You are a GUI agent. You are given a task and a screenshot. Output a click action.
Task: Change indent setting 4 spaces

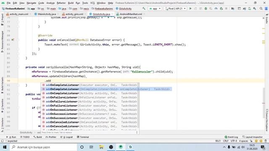243,141
